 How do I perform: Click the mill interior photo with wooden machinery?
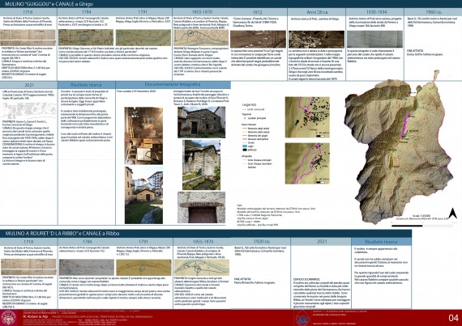(143, 136)
